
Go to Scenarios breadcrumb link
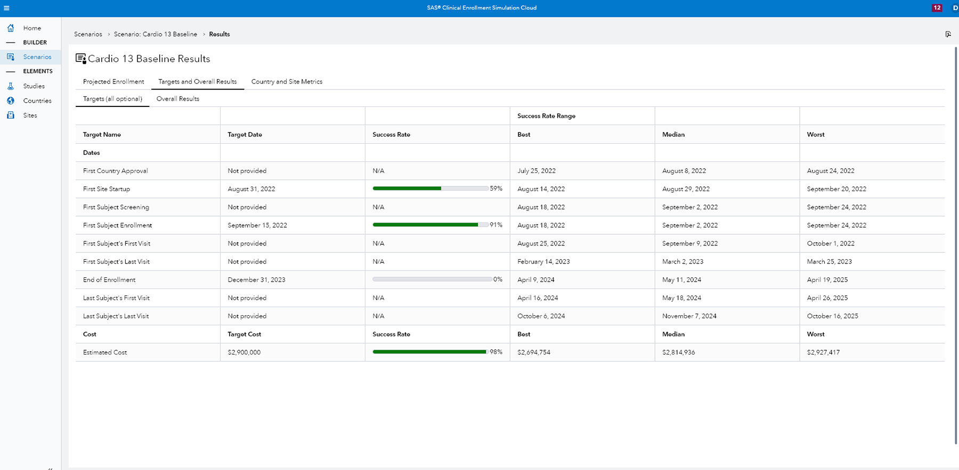(88, 34)
